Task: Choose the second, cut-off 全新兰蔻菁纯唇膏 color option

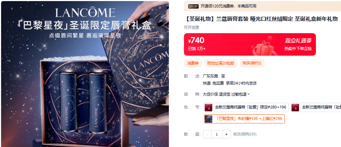Action: 316,107
